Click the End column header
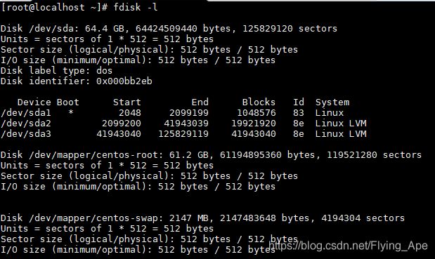This screenshot has width=435, height=259. click(x=200, y=102)
